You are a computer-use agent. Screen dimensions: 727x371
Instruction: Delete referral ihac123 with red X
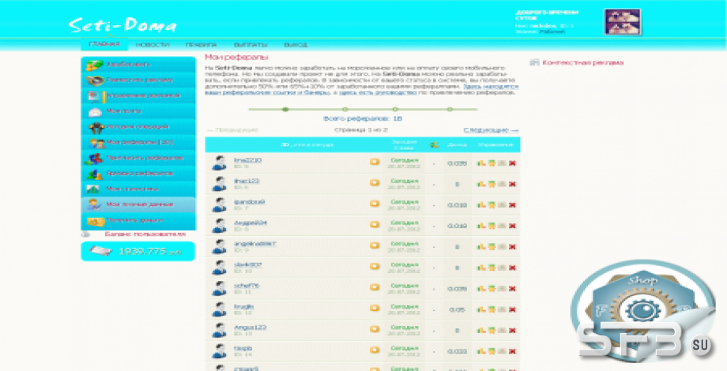(512, 184)
